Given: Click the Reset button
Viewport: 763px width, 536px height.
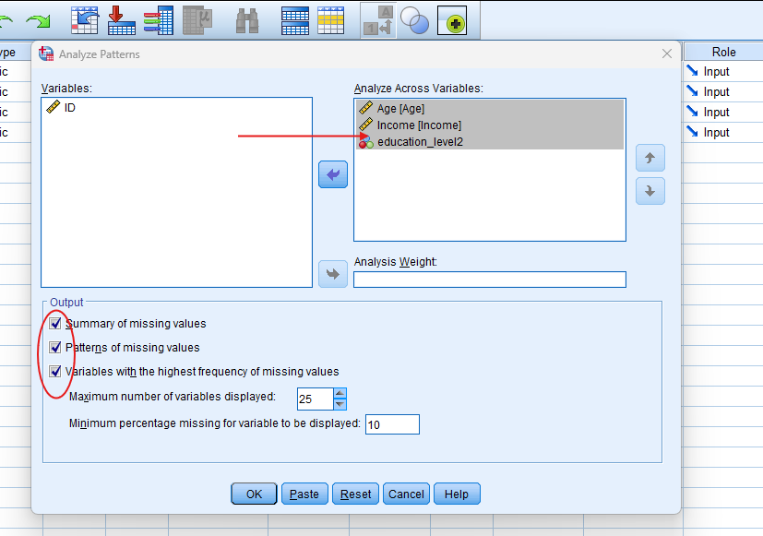Looking at the screenshot, I should [356, 494].
